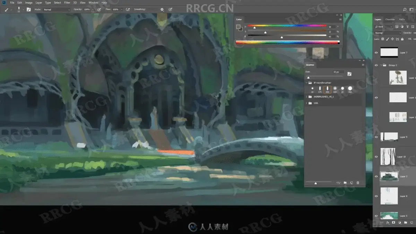Open the layer blend mode Normal dropdown

point(388,33)
